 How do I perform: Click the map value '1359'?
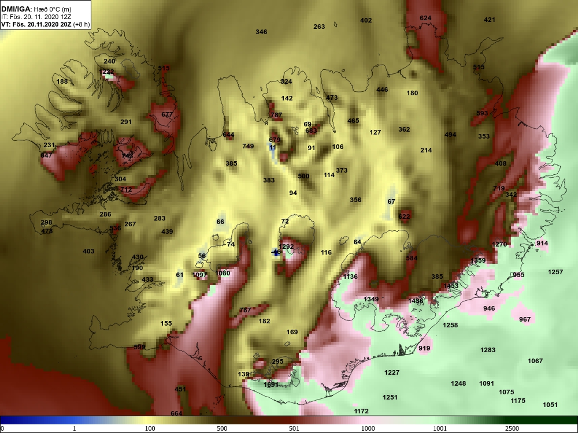pyautogui.click(x=478, y=261)
